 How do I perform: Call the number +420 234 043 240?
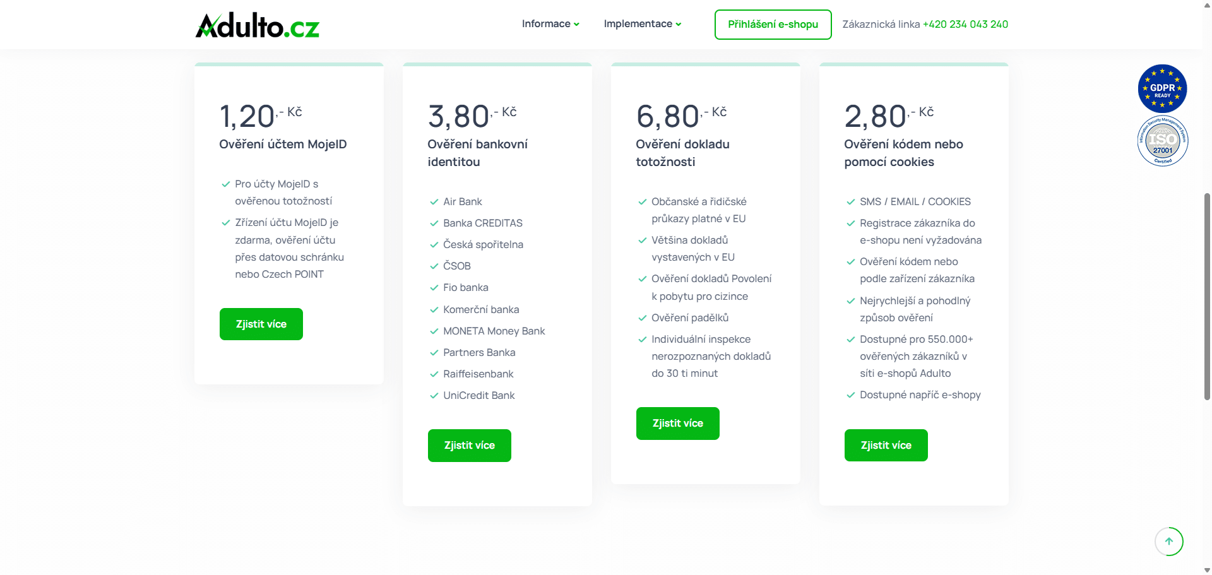tap(965, 24)
